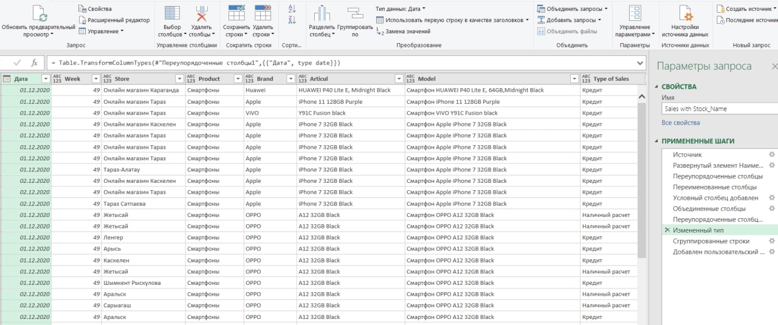Screen dimensions: 778x325
Task: Click the Remove Rows icon (Удалить строки)
Action: (x=263, y=13)
